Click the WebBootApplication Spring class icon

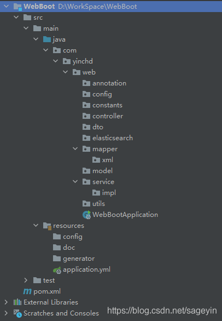(86, 215)
